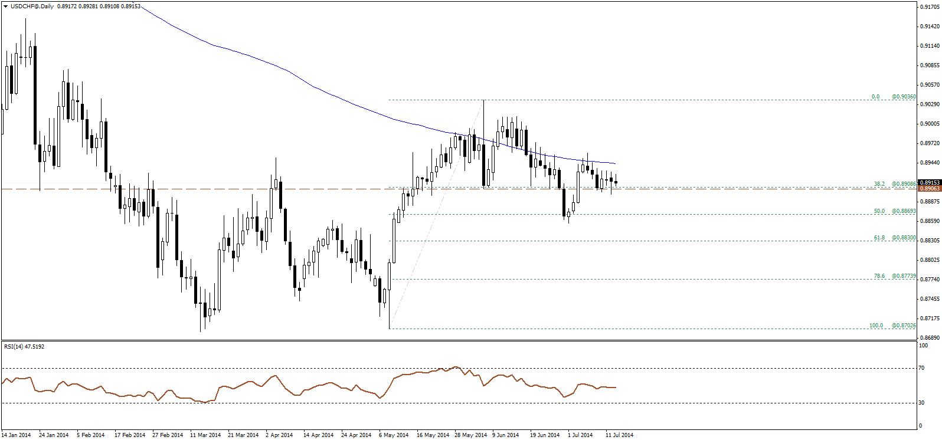Screen dimensions: 942x440
Task: Click date label 27 Feb 2014
Action: [168, 435]
